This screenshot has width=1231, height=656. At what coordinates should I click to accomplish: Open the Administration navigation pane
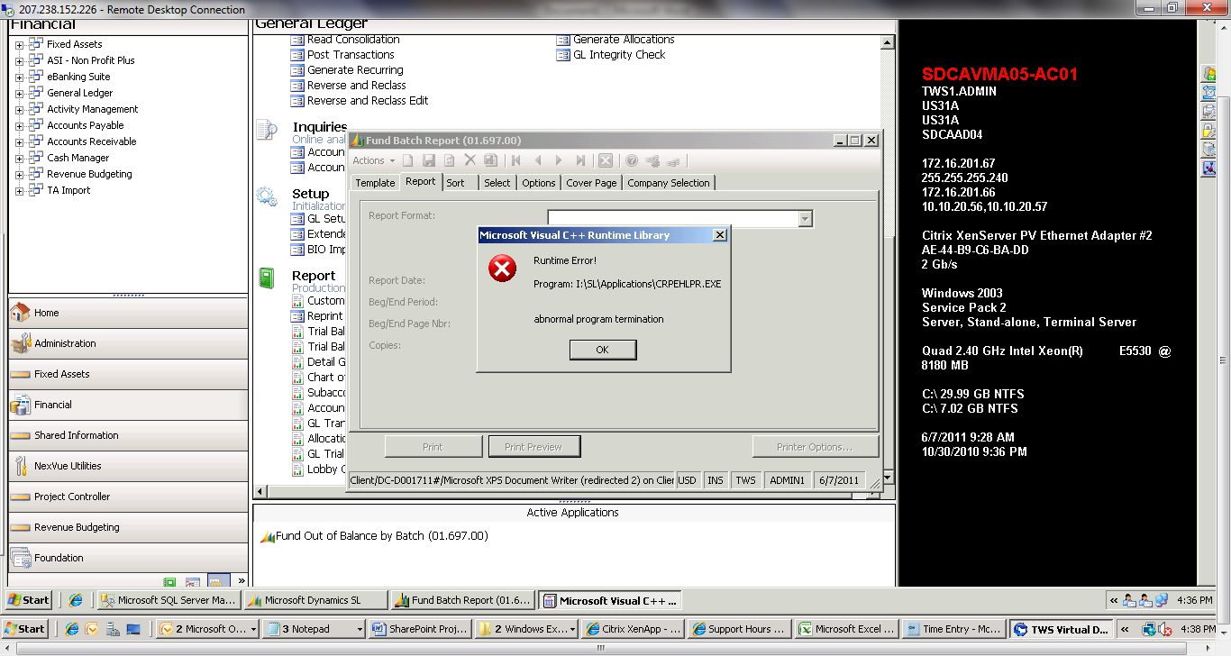pyautogui.click(x=128, y=344)
